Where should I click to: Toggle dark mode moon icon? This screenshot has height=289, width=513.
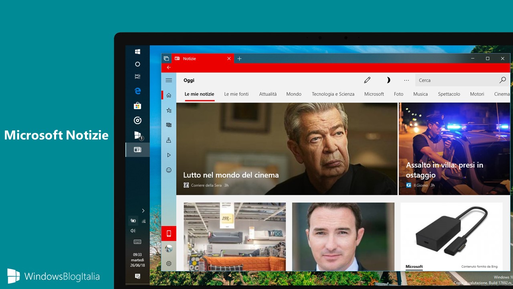pos(388,80)
